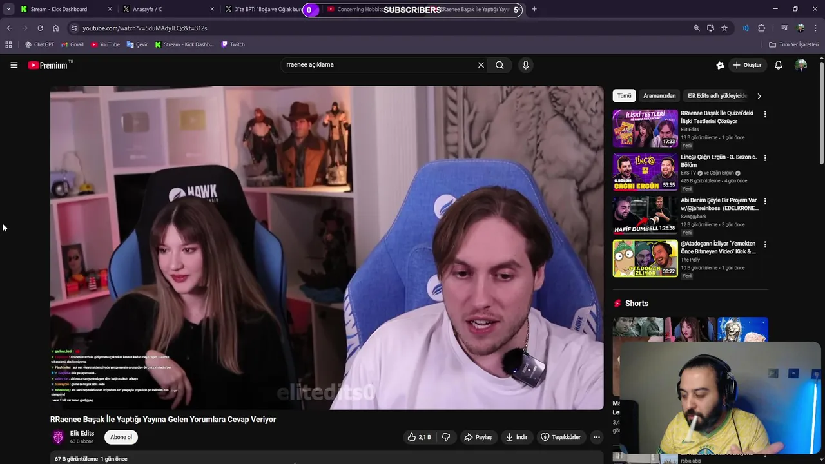Screen dimensions: 825x464
Task: Open the Tüm Yer İşaretleri folder
Action: 793,44
